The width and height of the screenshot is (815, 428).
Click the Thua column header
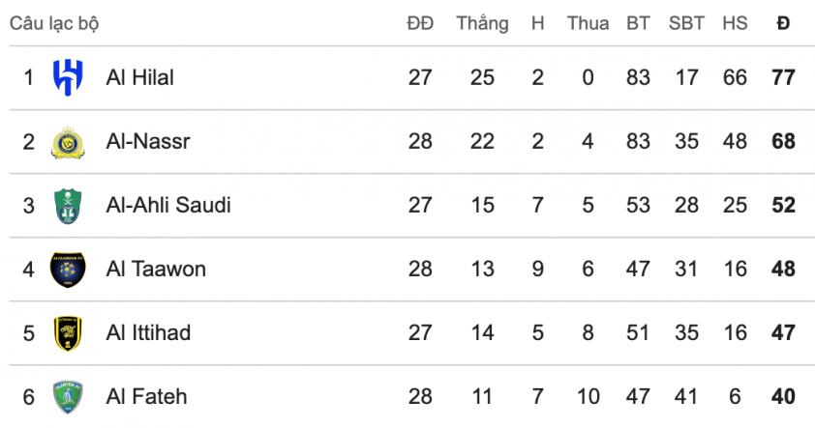pyautogui.click(x=588, y=23)
